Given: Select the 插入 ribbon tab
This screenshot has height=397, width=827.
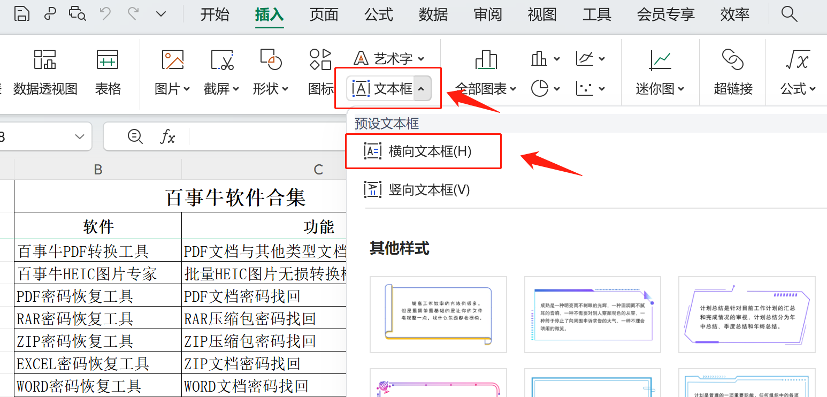Looking at the screenshot, I should [x=269, y=14].
